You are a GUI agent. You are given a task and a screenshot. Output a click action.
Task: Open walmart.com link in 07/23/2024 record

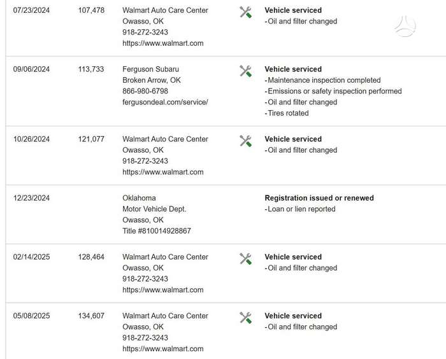(163, 43)
